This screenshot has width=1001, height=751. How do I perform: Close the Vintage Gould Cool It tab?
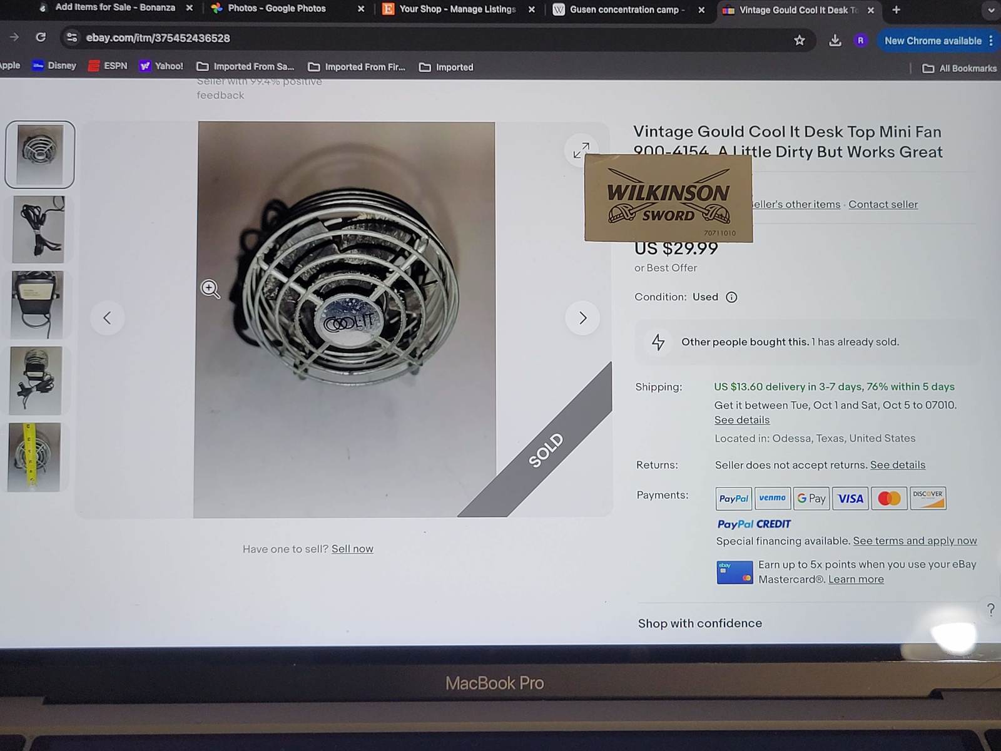[870, 10]
